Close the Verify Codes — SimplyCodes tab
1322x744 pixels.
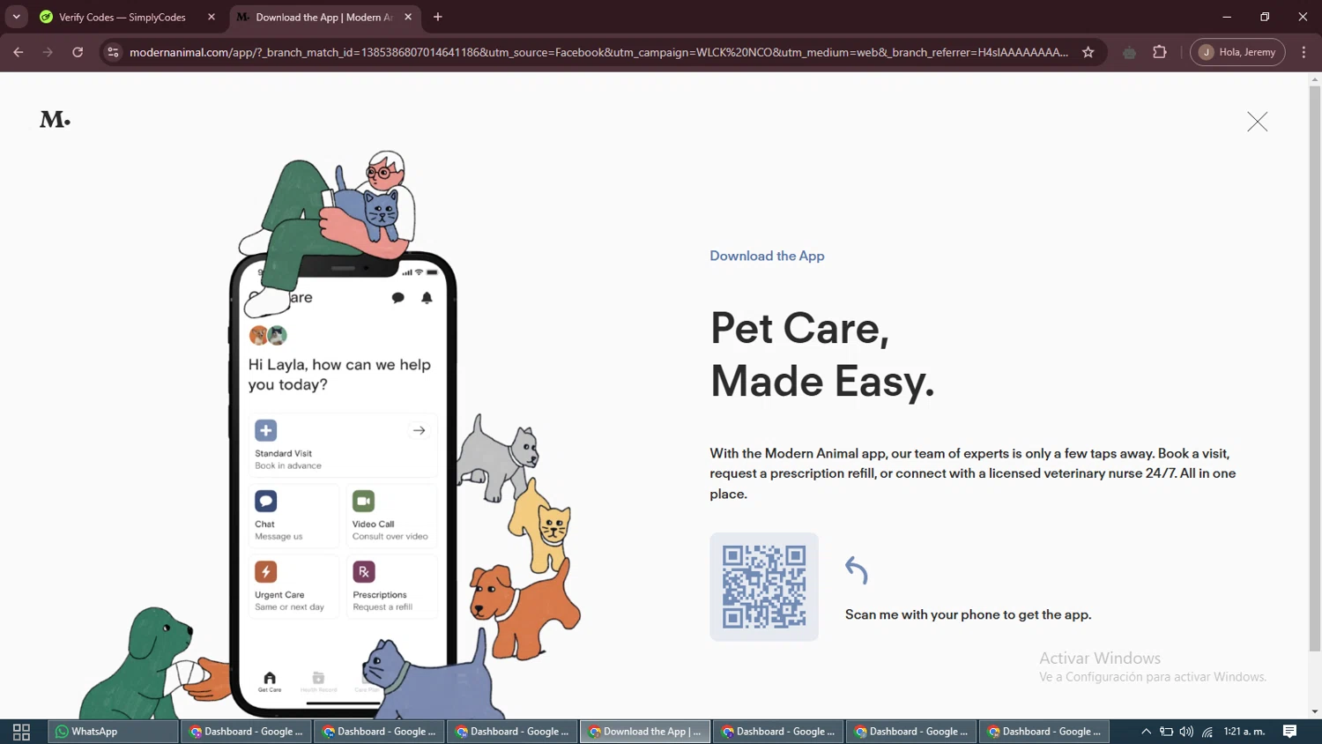[x=212, y=17]
